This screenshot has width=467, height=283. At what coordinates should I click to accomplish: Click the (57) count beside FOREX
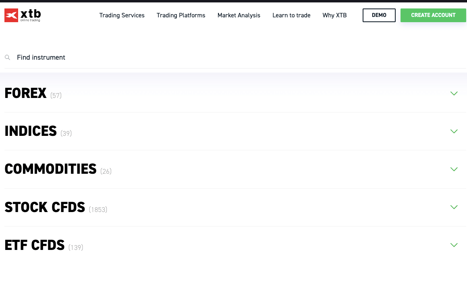coord(56,95)
